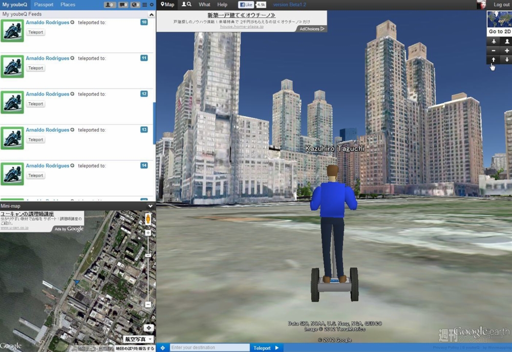Open the Map menu item
Screen dimensions: 512x352
[x=167, y=5]
